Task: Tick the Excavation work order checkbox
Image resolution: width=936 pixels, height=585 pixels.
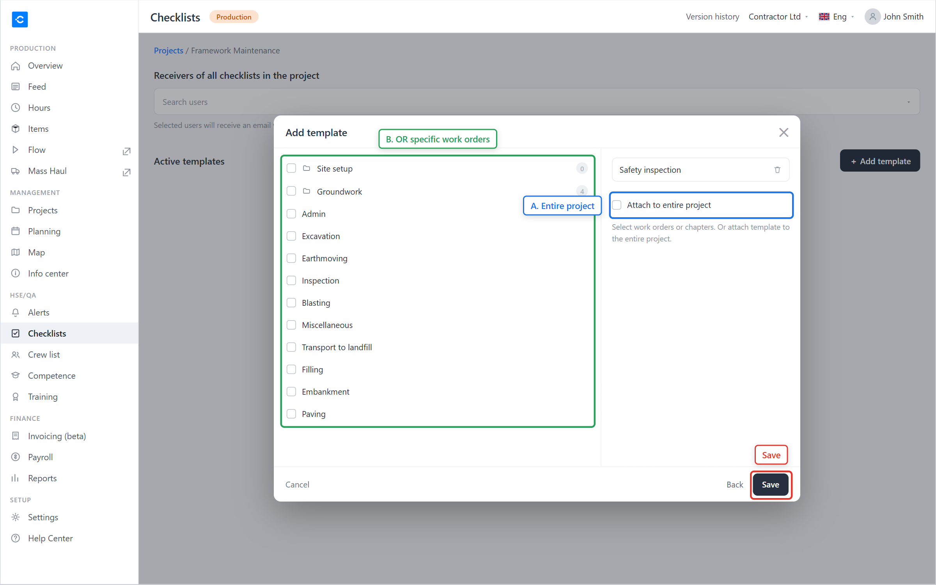Action: pos(291,236)
